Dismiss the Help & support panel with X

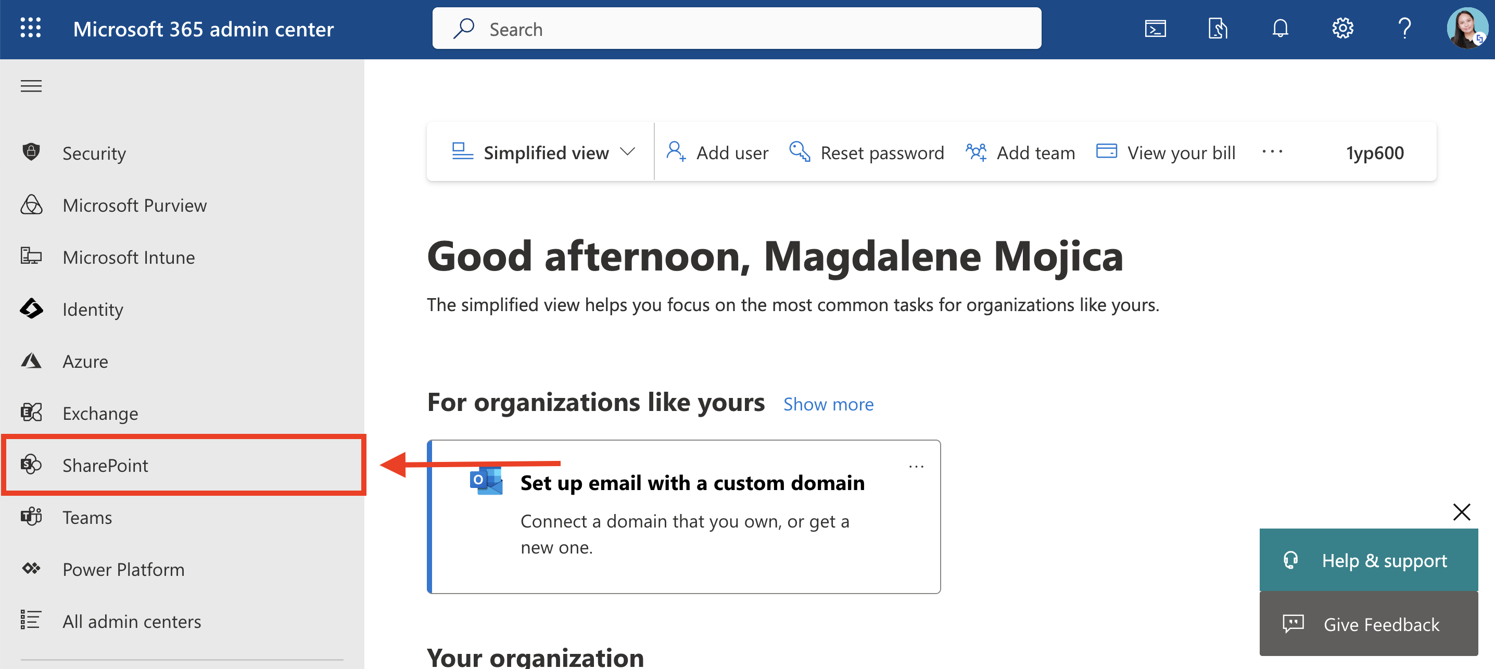[1462, 512]
